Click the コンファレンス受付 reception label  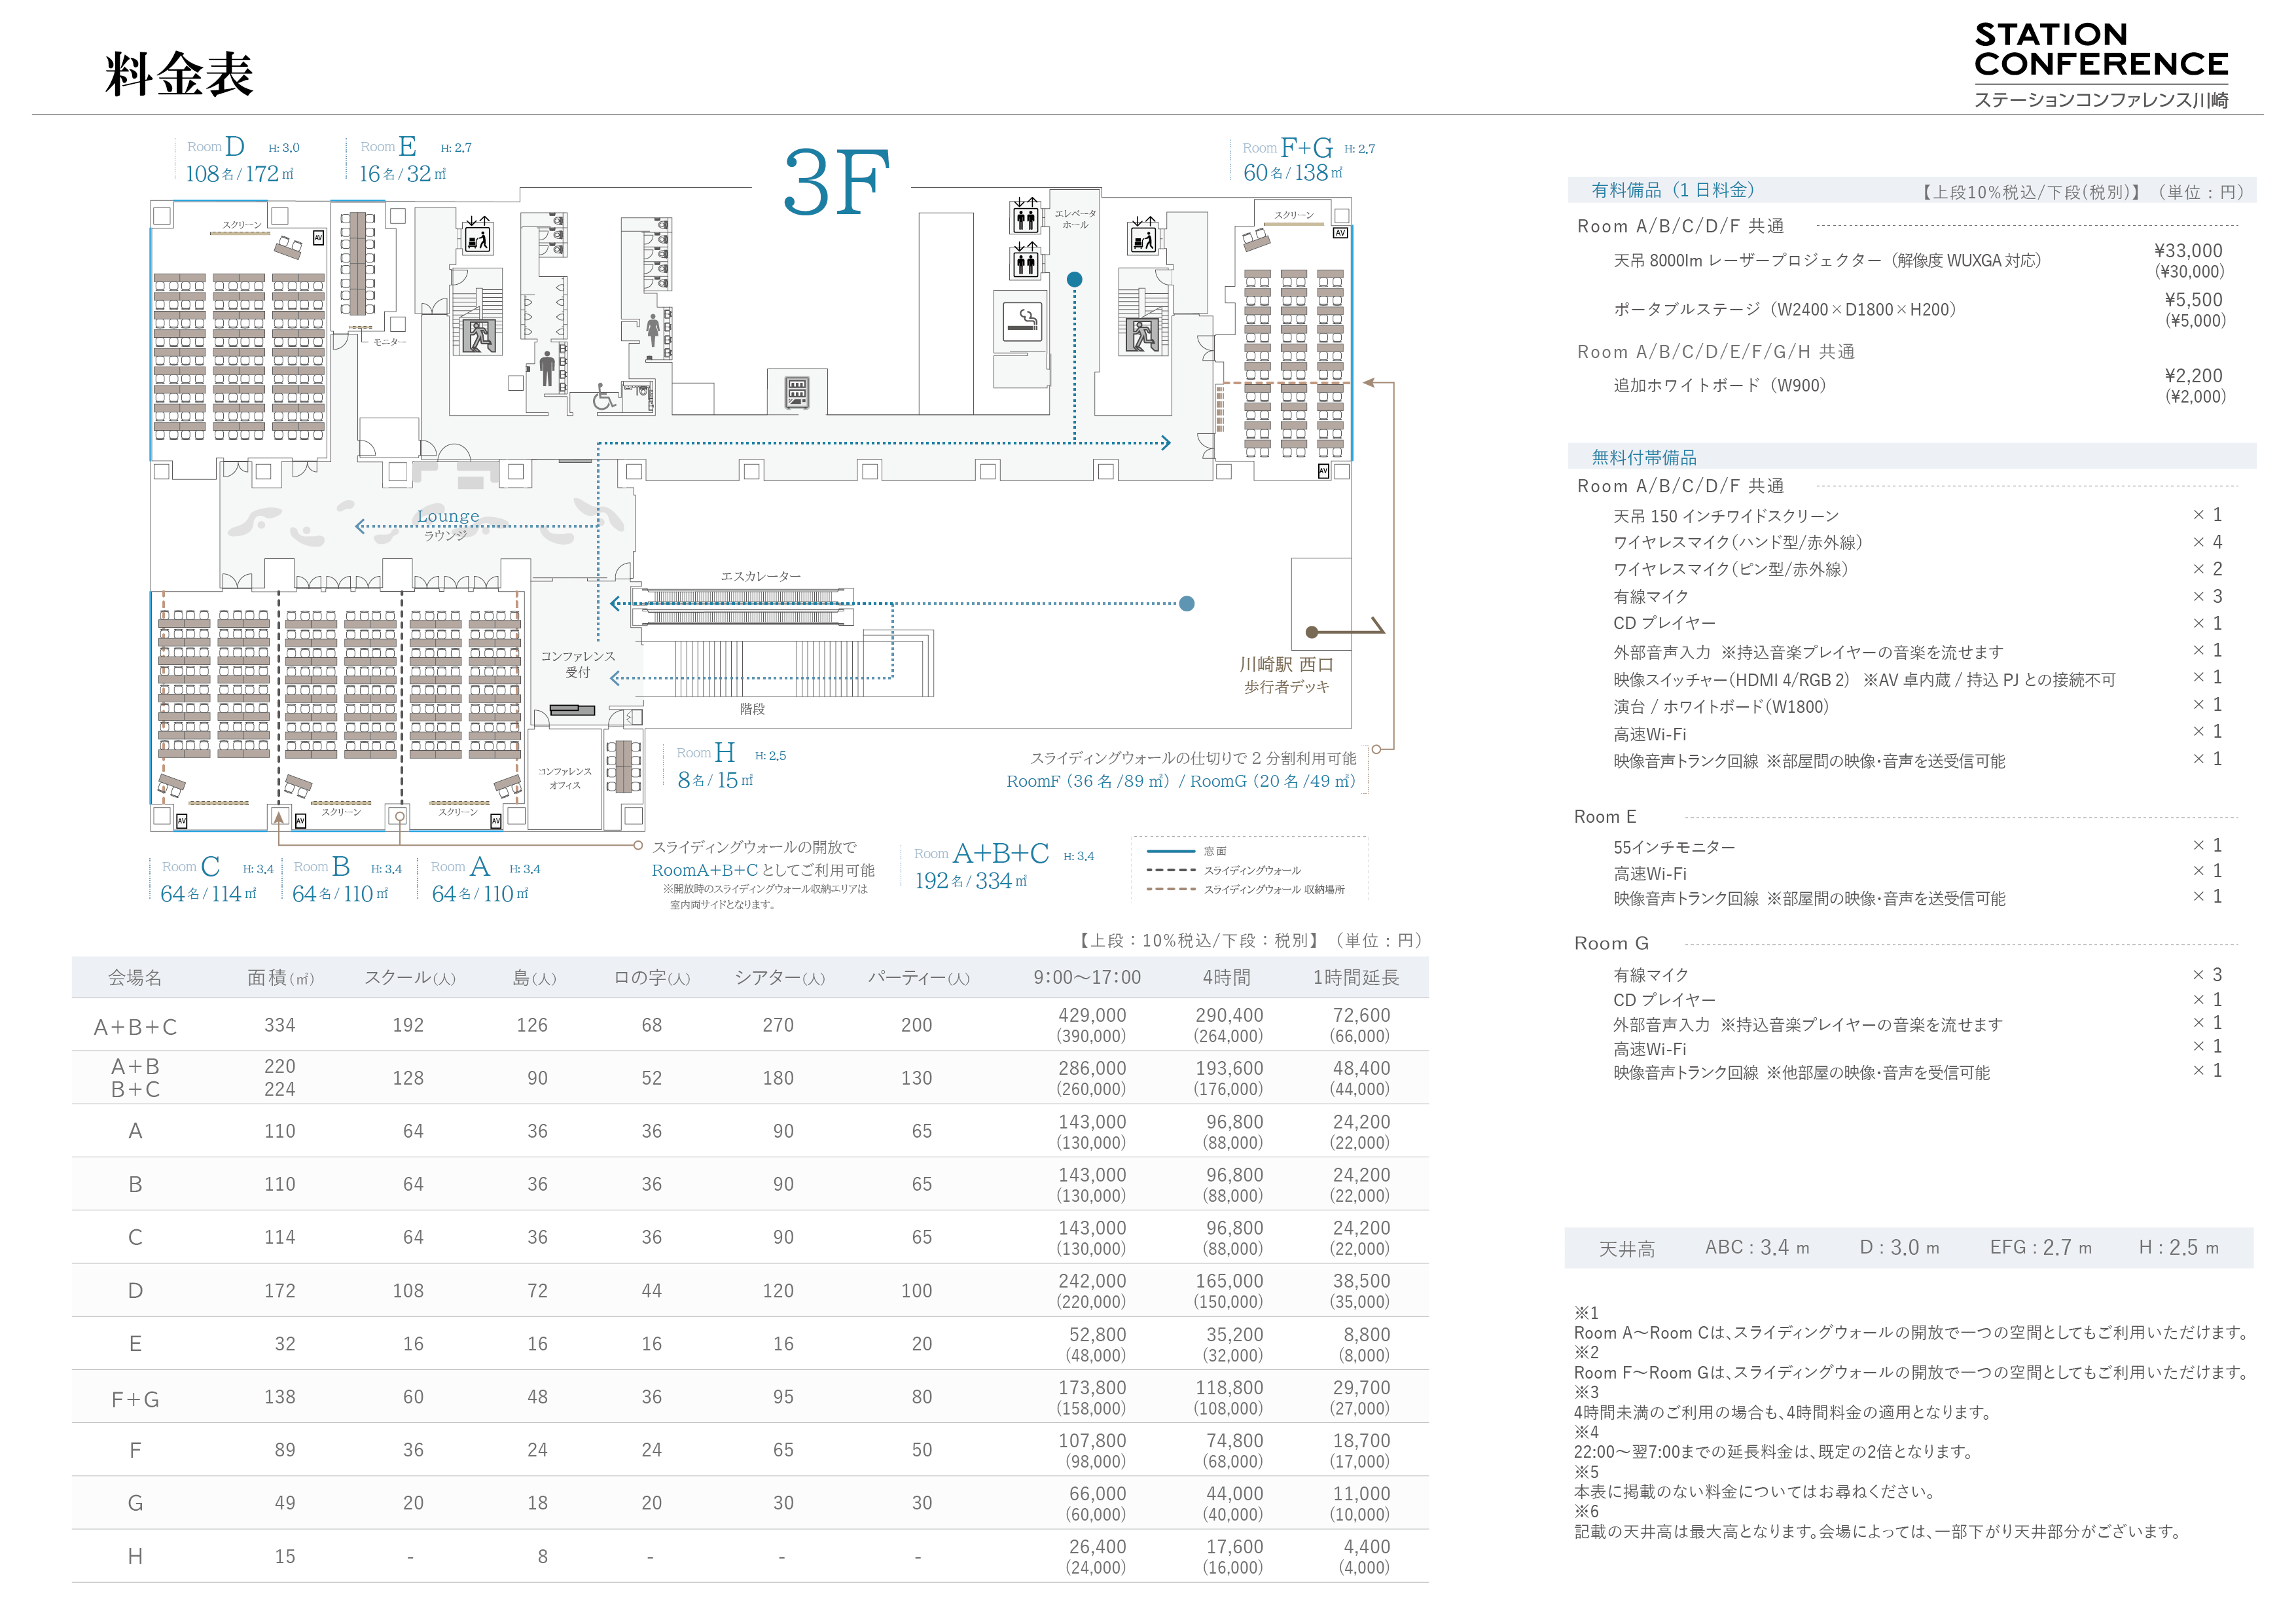[577, 664]
